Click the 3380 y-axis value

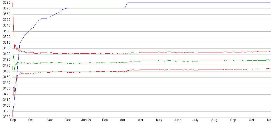click(5, 117)
